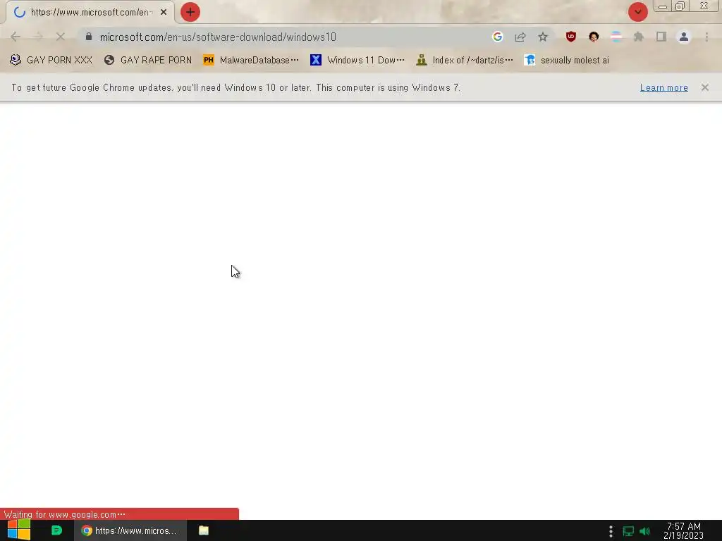This screenshot has height=541, width=722.
Task: Show hidden system tray icons
Action: (x=611, y=531)
